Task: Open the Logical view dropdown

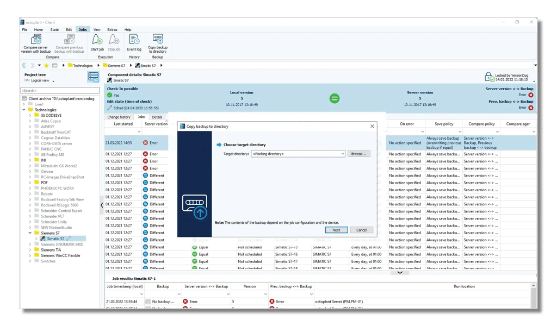Action: click(x=53, y=81)
